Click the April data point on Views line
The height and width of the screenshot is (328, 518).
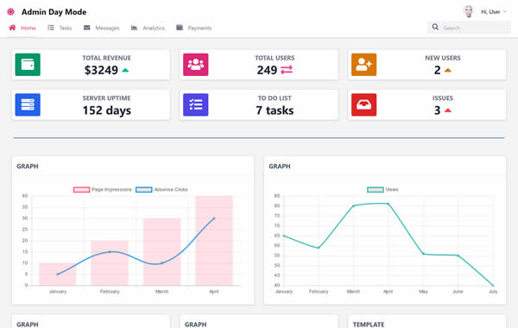(x=388, y=204)
